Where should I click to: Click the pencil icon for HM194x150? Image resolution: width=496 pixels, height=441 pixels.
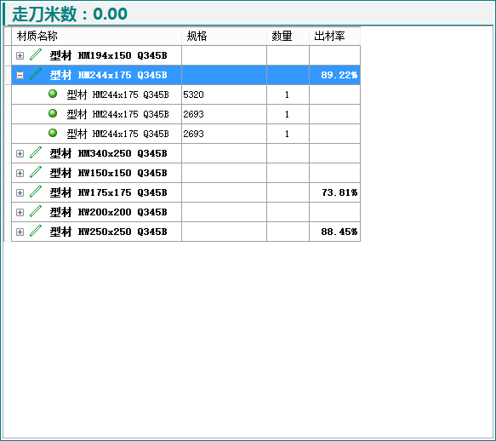pos(36,54)
